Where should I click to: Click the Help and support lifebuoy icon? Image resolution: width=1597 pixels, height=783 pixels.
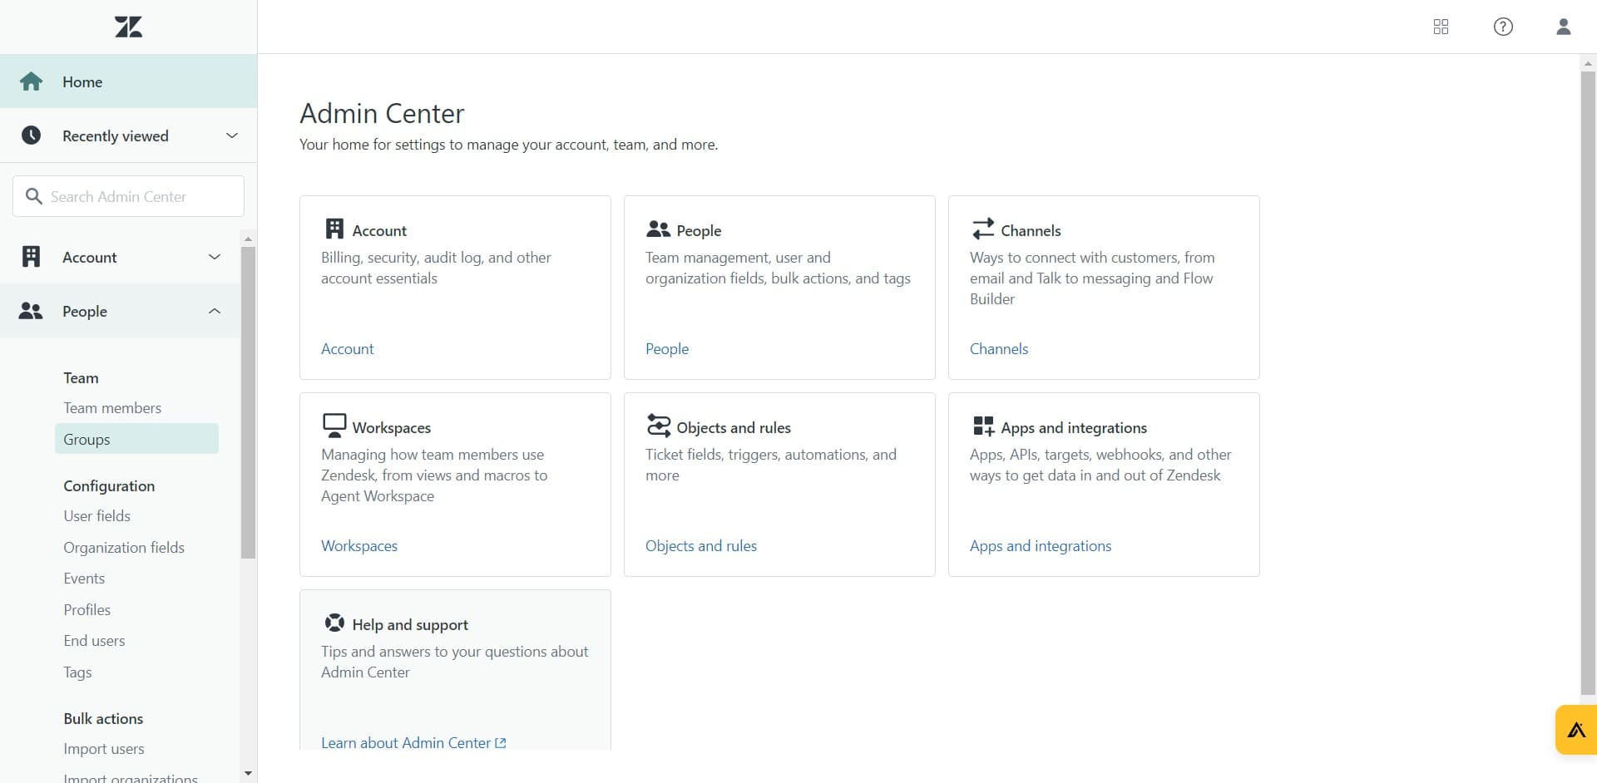coord(334,623)
